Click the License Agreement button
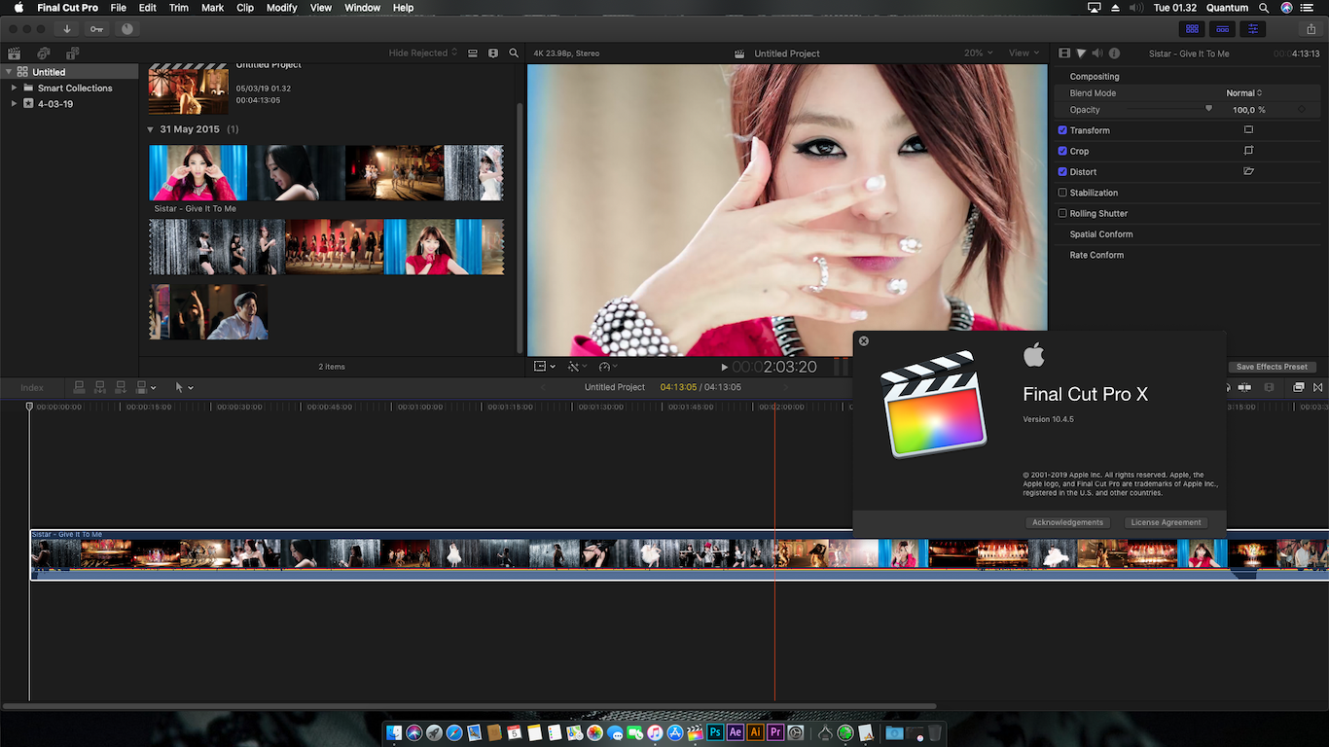 (1166, 522)
